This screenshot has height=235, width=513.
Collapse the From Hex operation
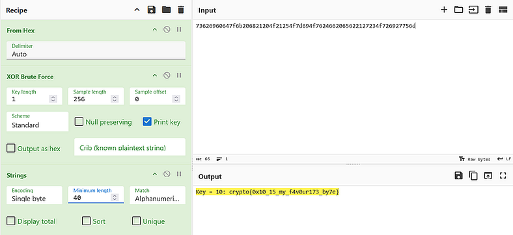pos(155,30)
